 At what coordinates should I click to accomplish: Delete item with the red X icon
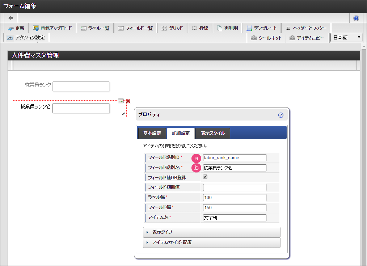click(x=128, y=101)
